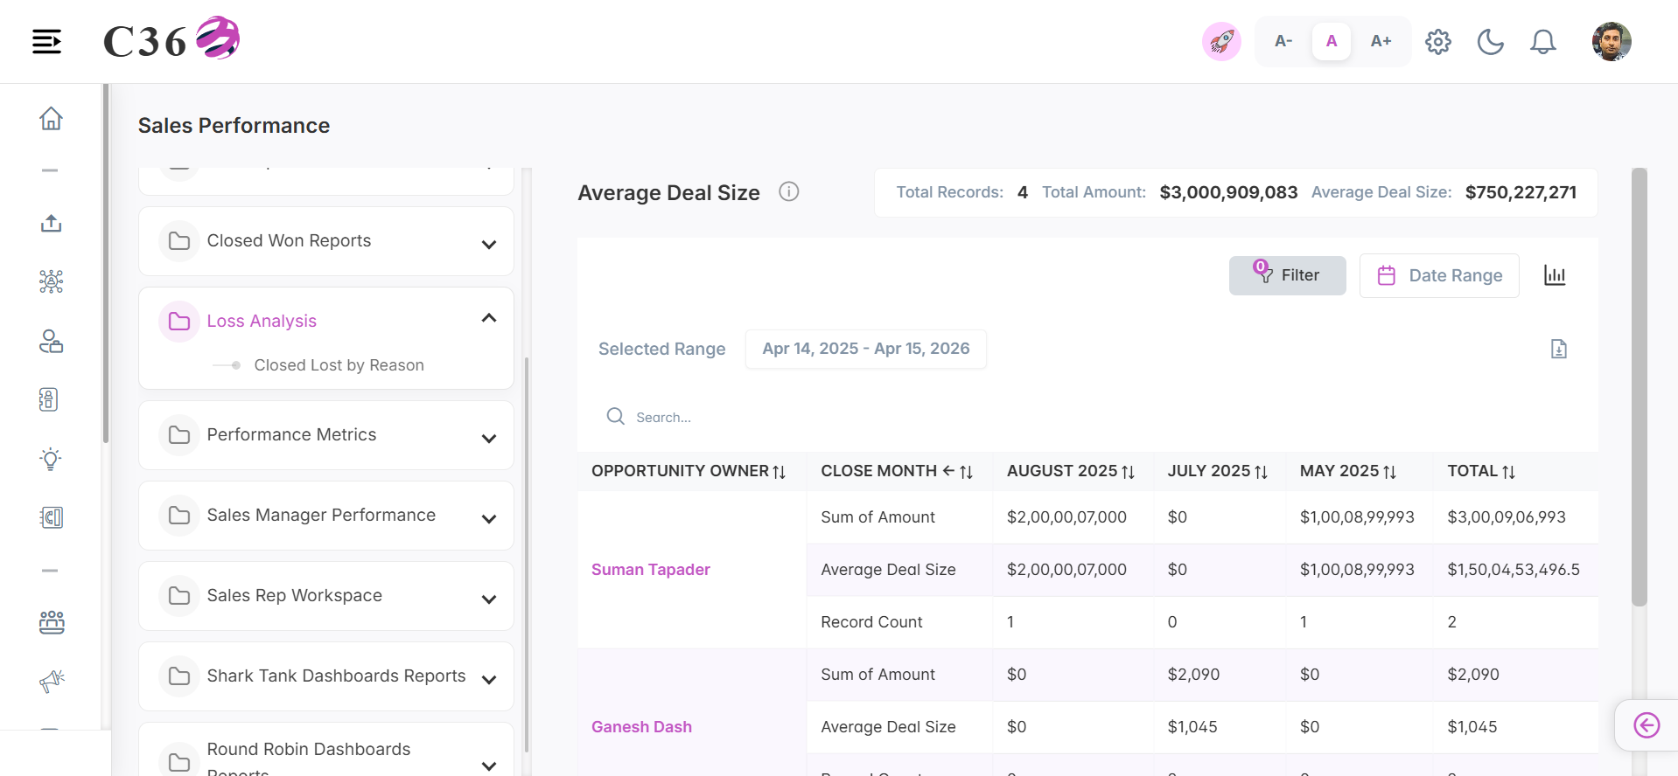This screenshot has width=1678, height=776.
Task: Open the user lock icon in the sidebar
Action: tap(51, 341)
